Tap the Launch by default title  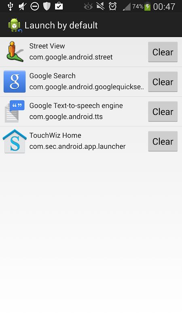[61, 26]
